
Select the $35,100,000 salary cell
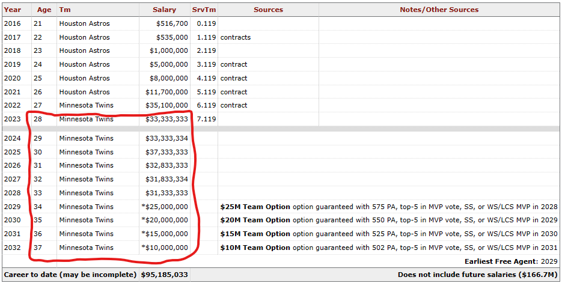166,105
